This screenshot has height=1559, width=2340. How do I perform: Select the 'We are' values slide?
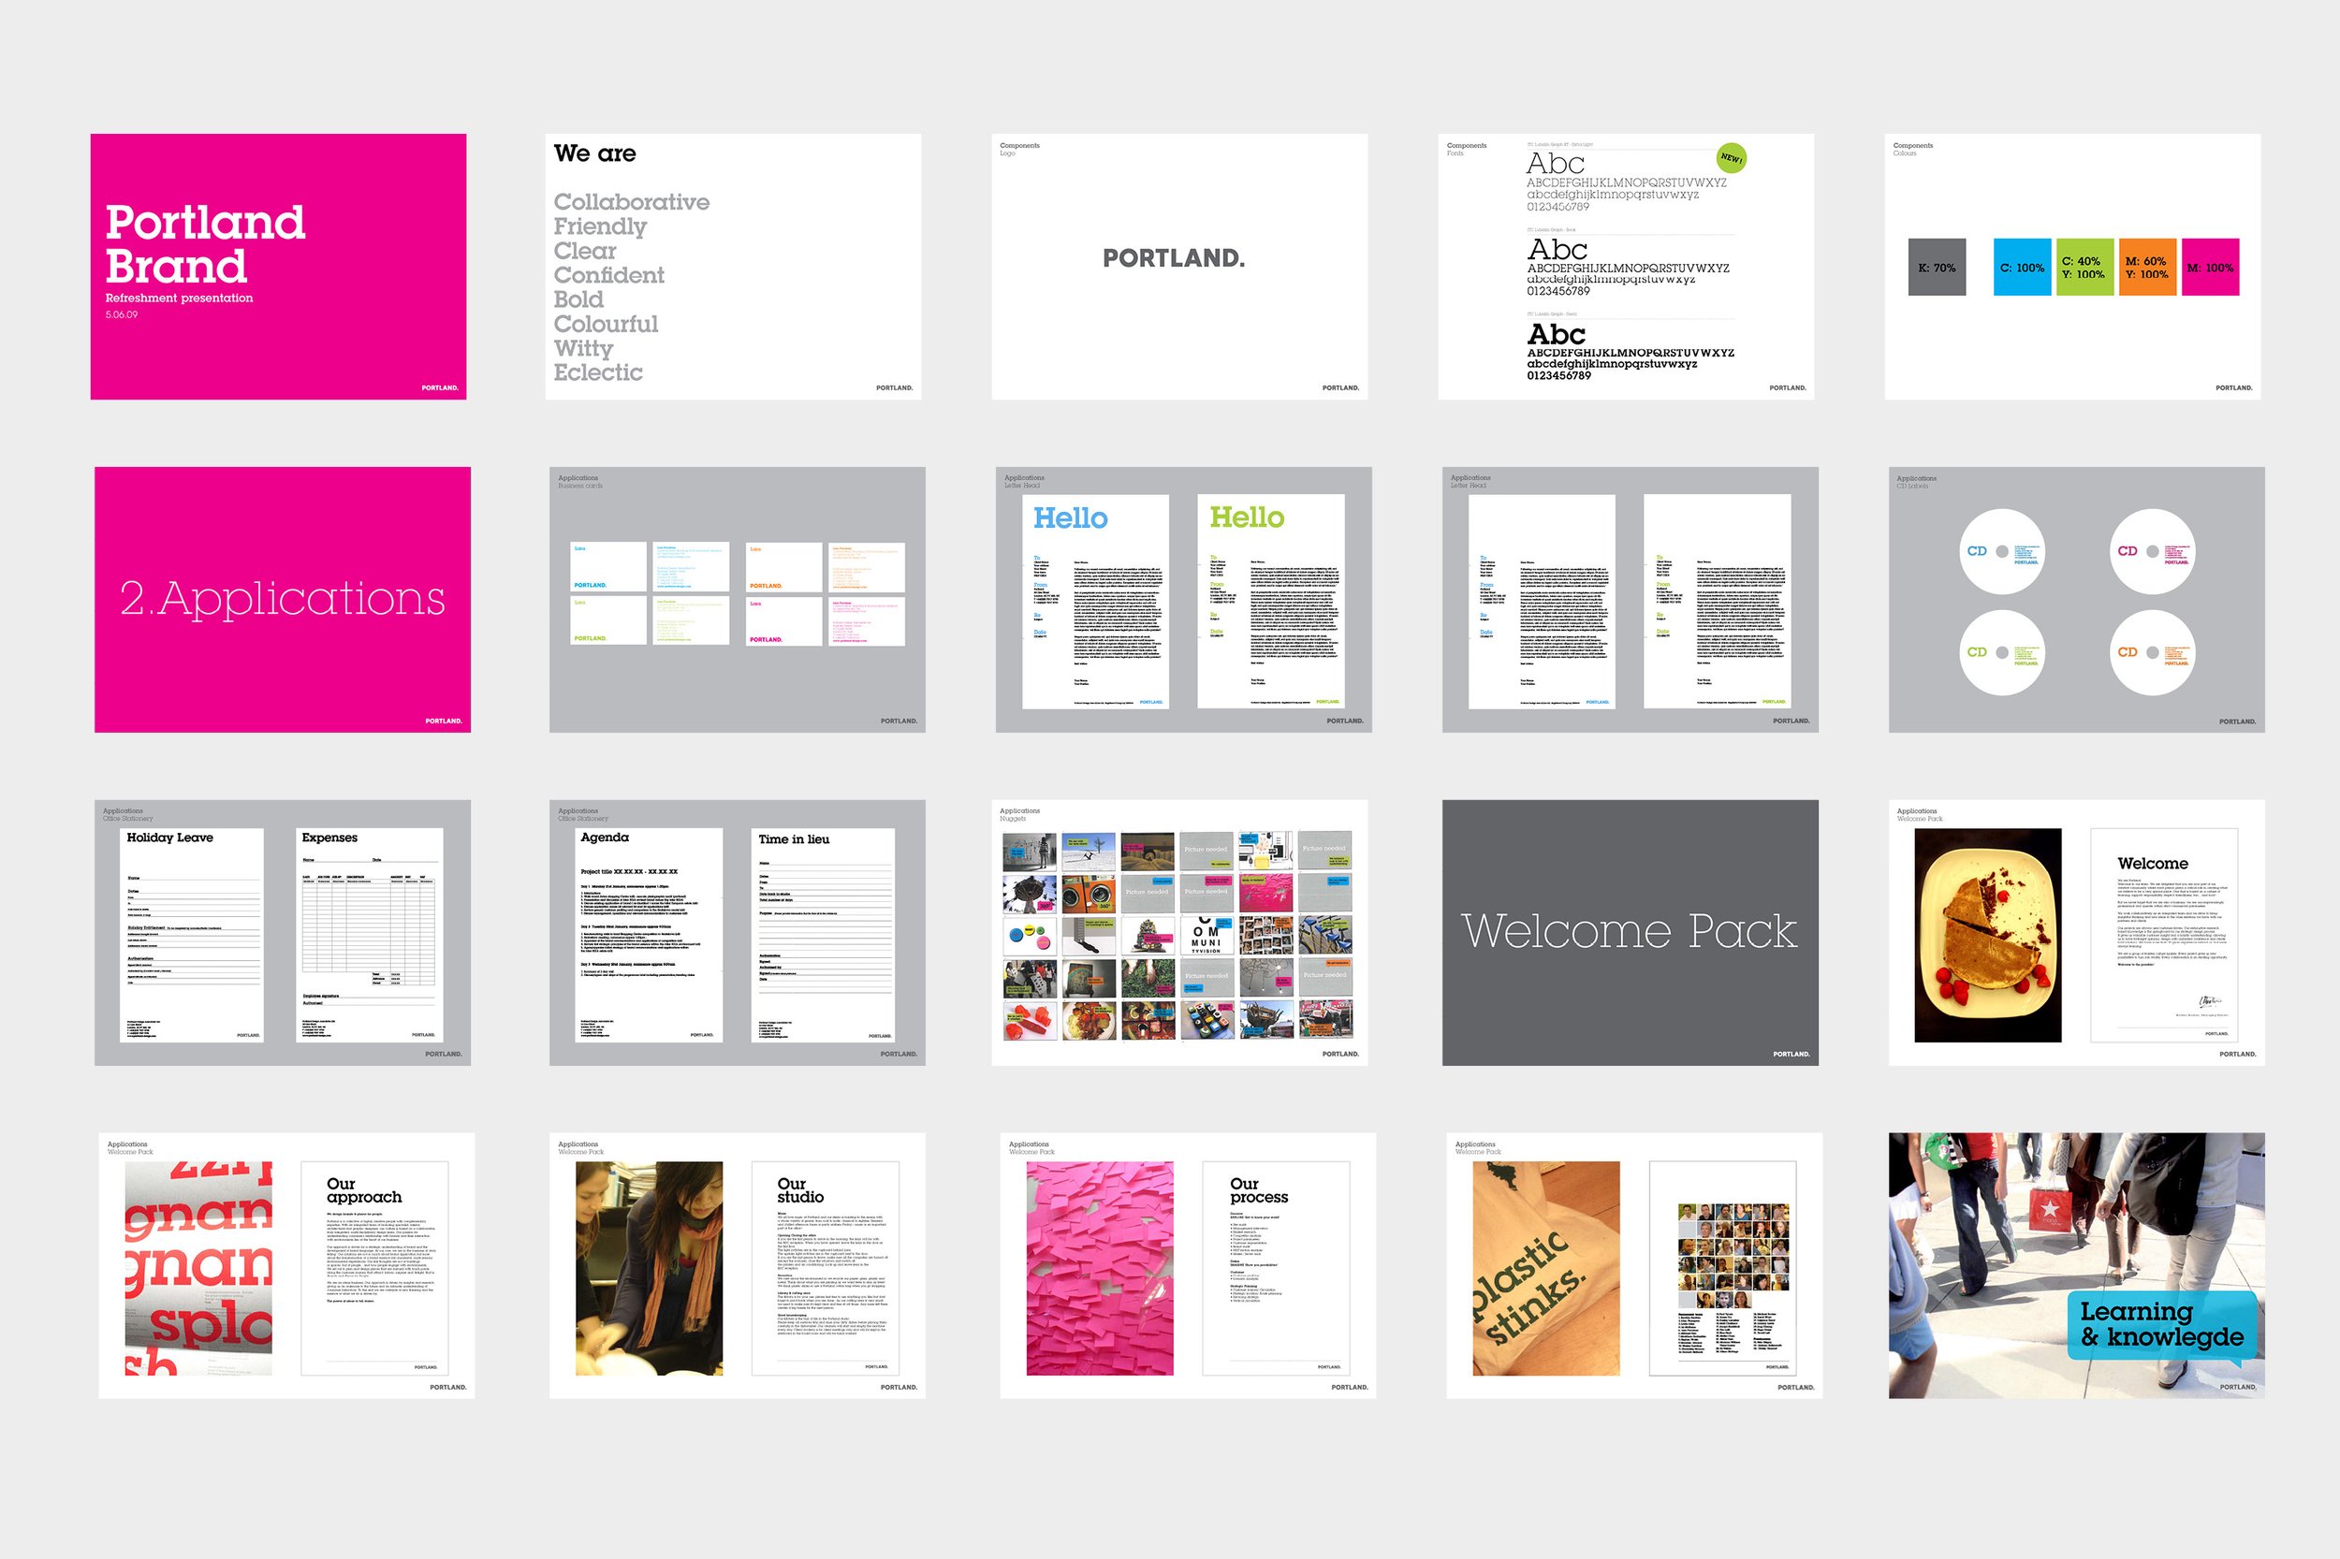click(x=733, y=267)
